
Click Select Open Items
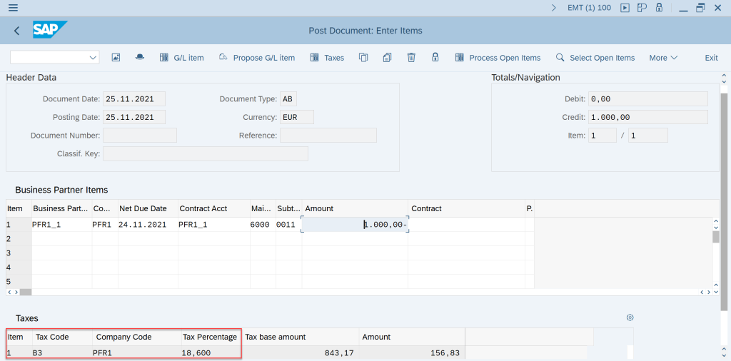pyautogui.click(x=595, y=58)
